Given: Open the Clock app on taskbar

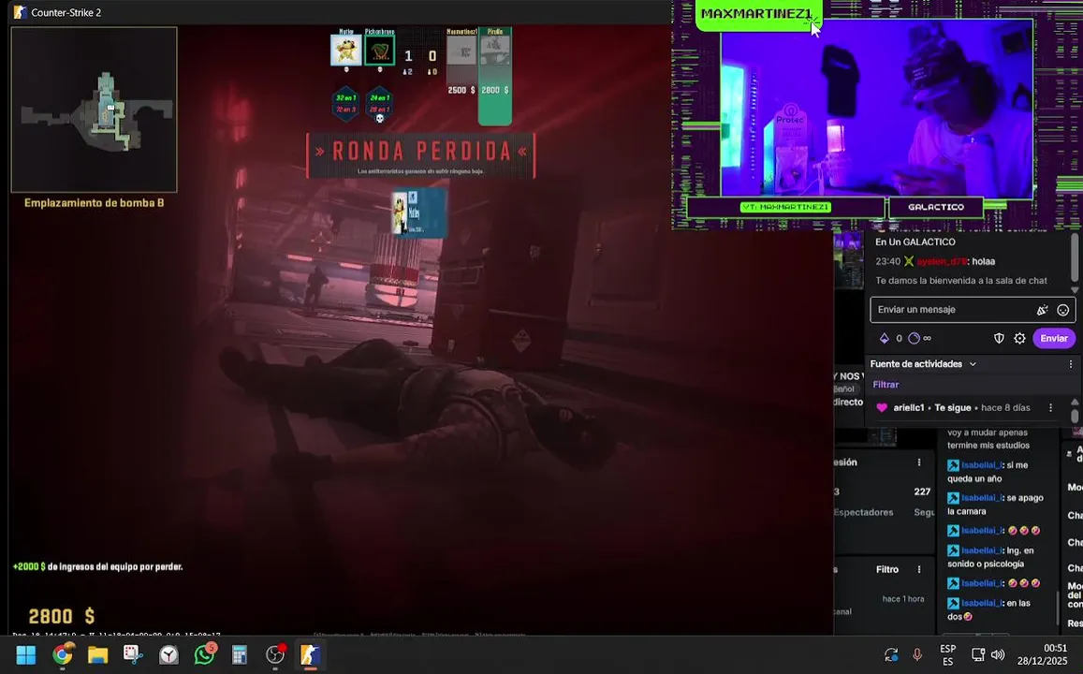Looking at the screenshot, I should click(168, 654).
